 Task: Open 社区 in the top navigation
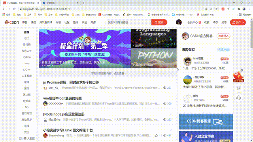point(67,22)
